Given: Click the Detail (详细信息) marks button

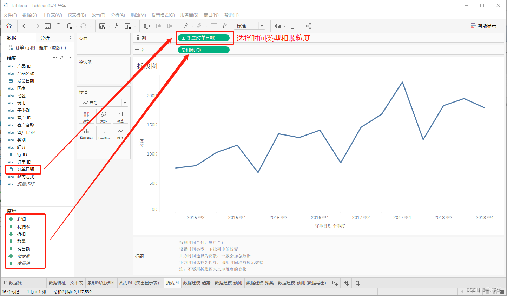Looking at the screenshot, I should 86,133.
